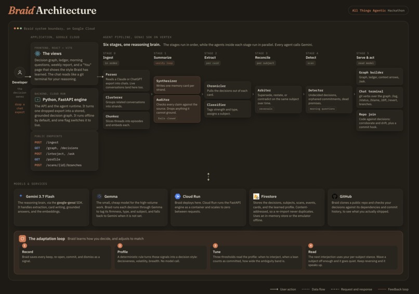Screen dimensions: 419x294
Task: Click the plus icon beside Python, FastAPI engine
Action: point(37,99)
